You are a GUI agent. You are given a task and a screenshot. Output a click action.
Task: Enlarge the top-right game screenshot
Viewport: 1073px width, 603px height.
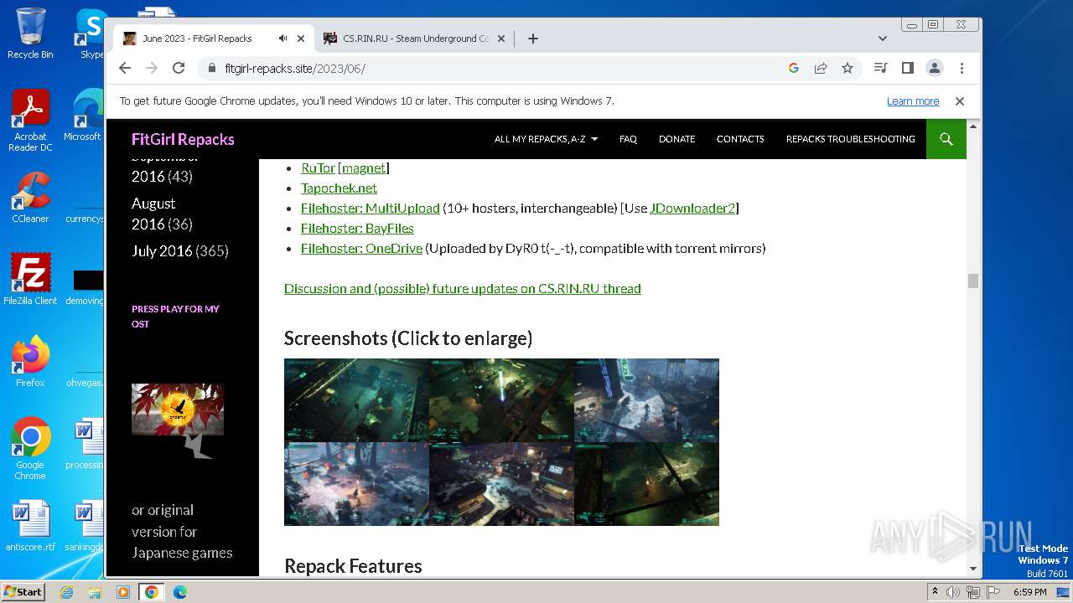646,400
